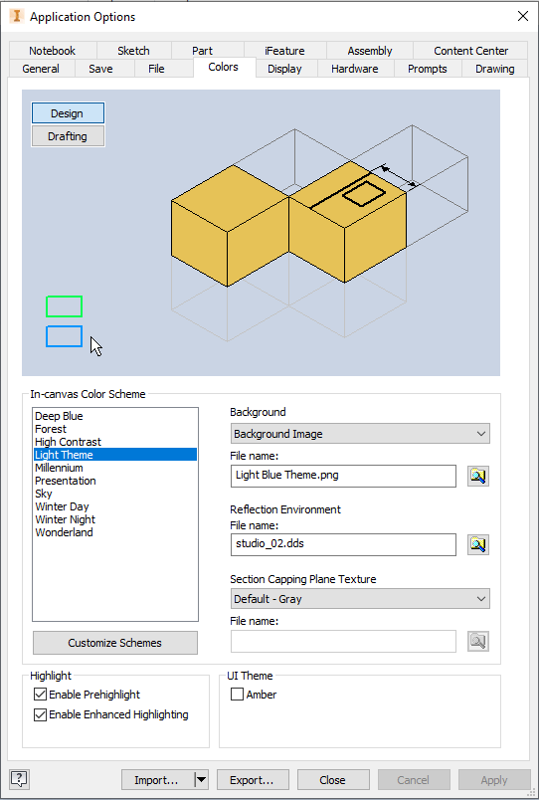Click the section capping texture browse icon
The height and width of the screenshot is (800, 539).
[x=477, y=642]
